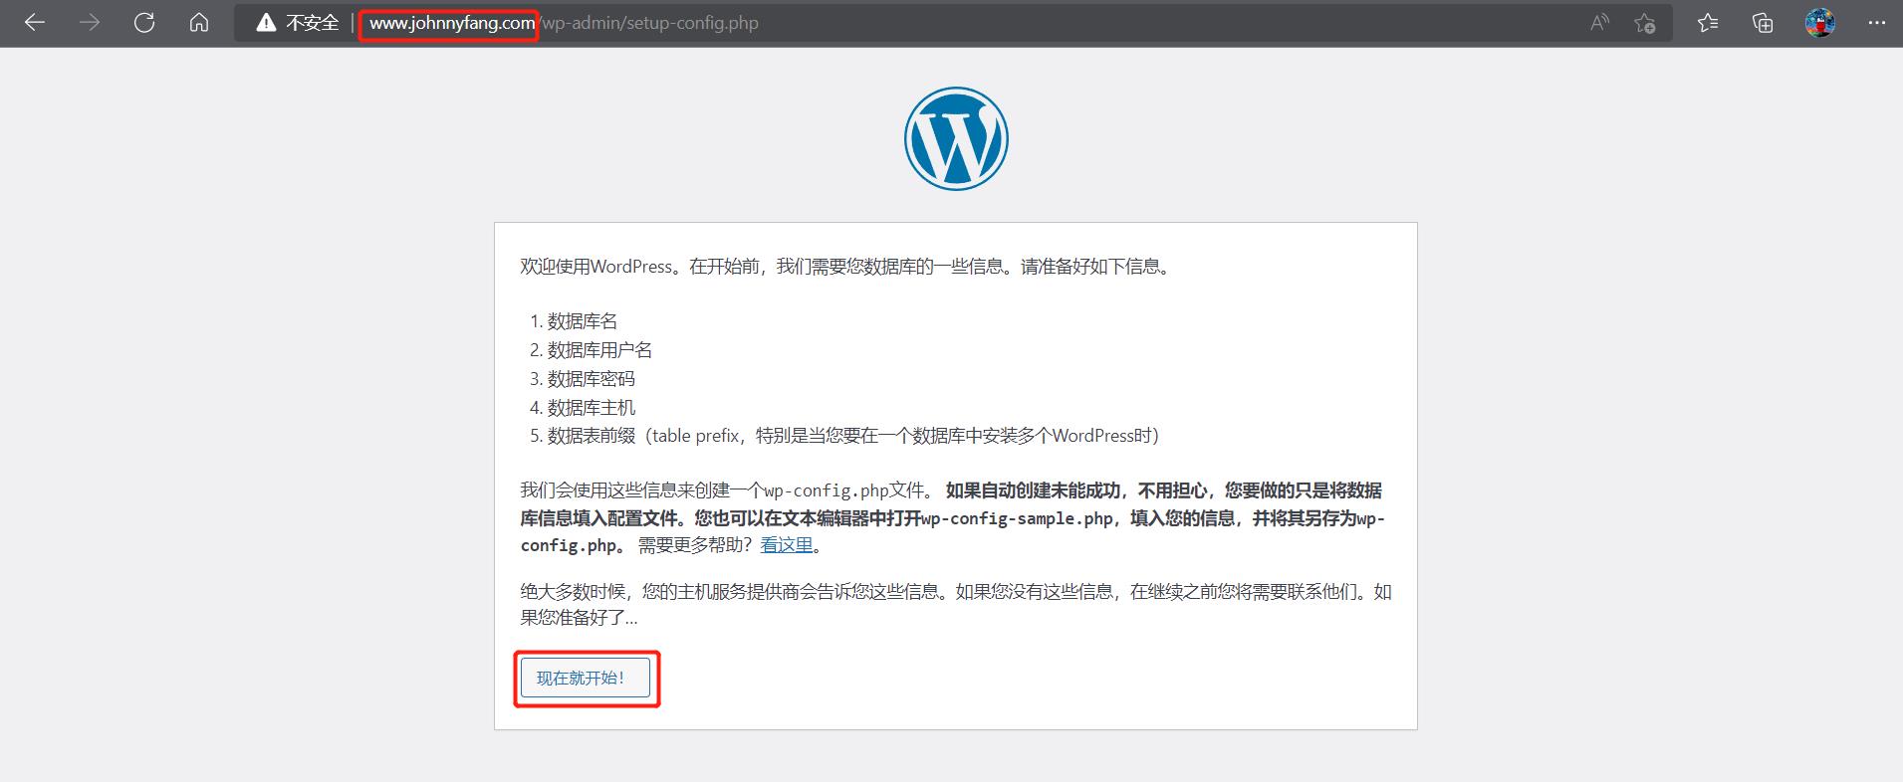Click the wp-config-sample.php text
1903x782 pixels.
pos(1017,518)
